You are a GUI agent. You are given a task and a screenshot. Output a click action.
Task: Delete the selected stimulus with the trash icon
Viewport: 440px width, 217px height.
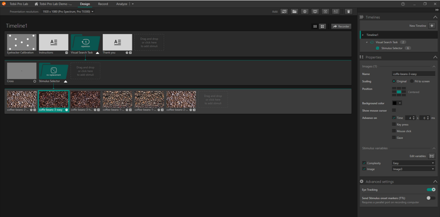(348, 11)
